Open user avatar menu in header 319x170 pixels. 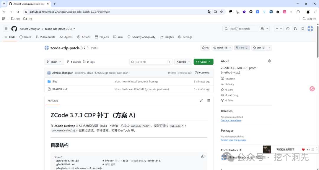[310, 29]
